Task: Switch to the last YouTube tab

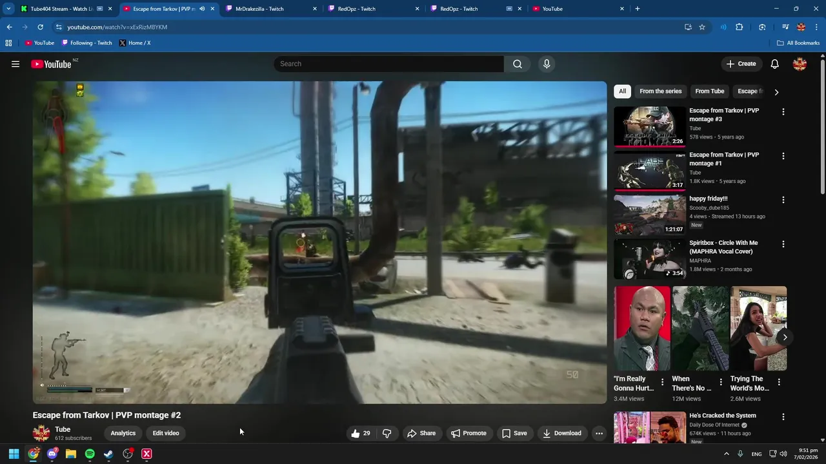Action: point(578,9)
